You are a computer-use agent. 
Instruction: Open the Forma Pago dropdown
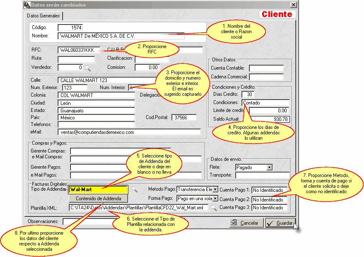(x=215, y=199)
